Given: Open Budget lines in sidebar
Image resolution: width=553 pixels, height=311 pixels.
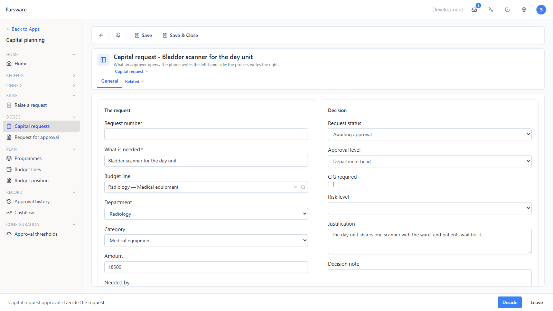Looking at the screenshot, I should click(x=41, y=169).
